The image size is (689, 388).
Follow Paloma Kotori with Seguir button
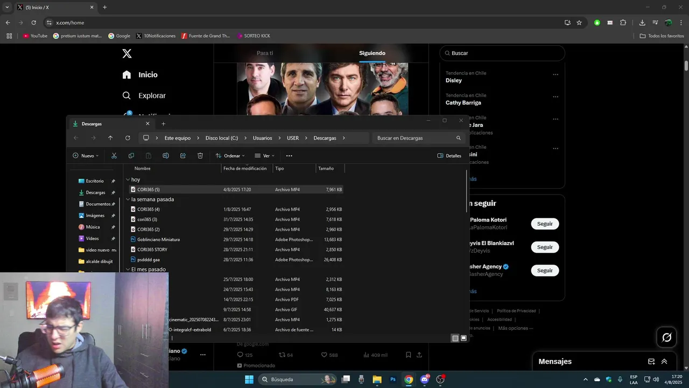click(x=545, y=224)
